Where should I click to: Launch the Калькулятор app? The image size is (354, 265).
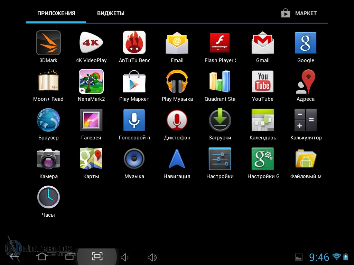(306, 120)
